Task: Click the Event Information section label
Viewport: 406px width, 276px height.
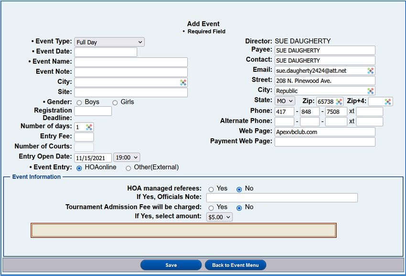Action: point(36,177)
